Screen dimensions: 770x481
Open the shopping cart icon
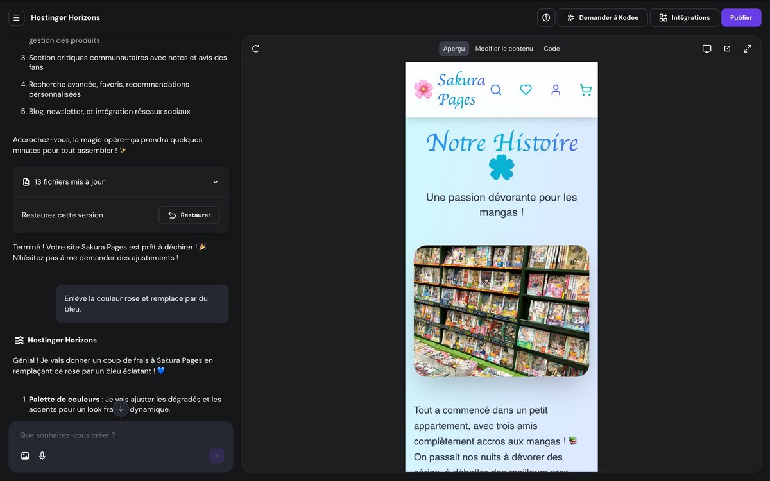(585, 90)
